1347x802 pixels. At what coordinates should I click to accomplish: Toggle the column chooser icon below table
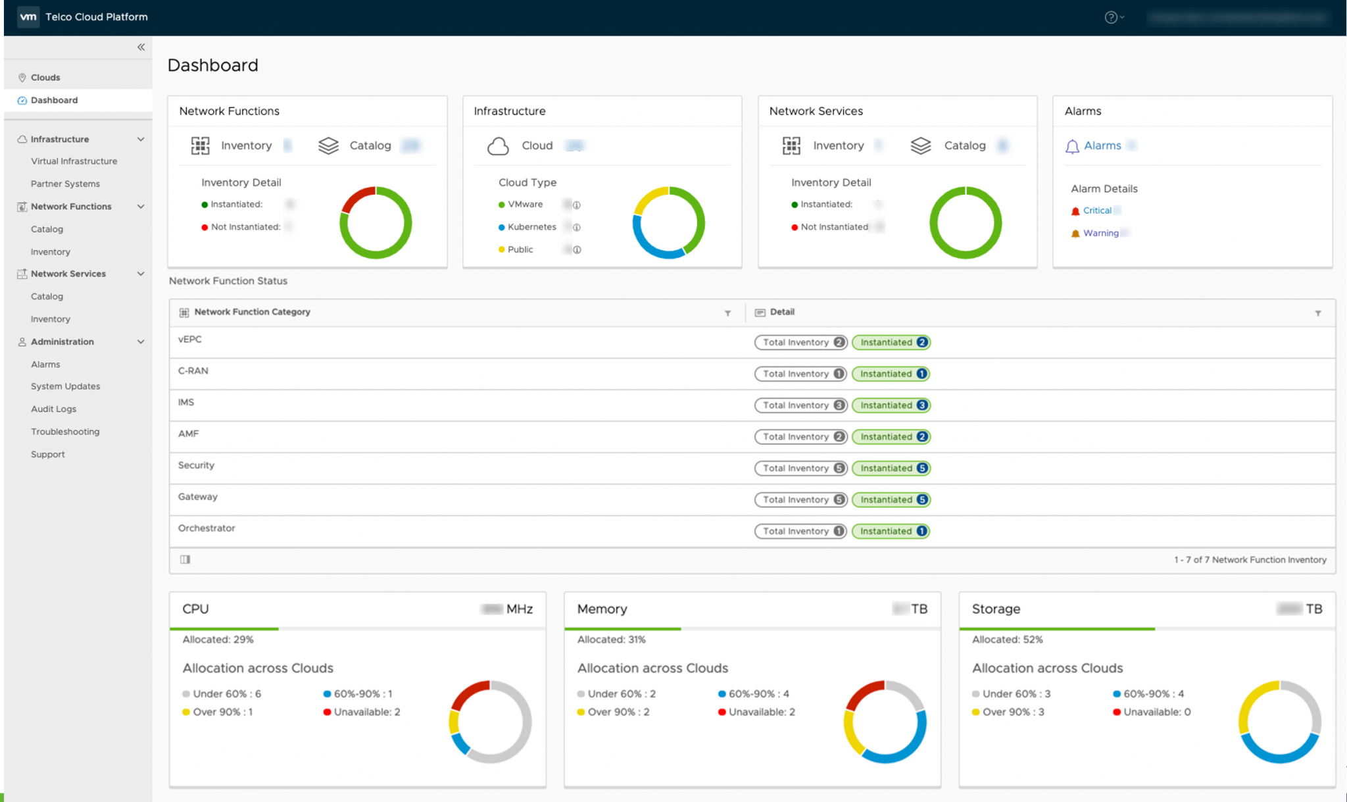[x=185, y=559]
